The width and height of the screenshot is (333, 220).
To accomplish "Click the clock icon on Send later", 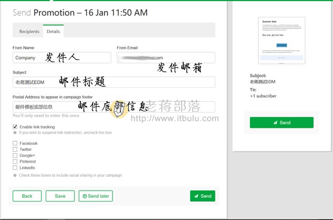I will [85, 196].
